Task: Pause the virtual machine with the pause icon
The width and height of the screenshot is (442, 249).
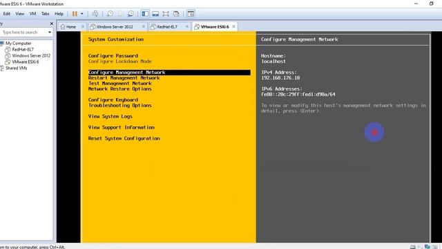Action: (x=75, y=14)
